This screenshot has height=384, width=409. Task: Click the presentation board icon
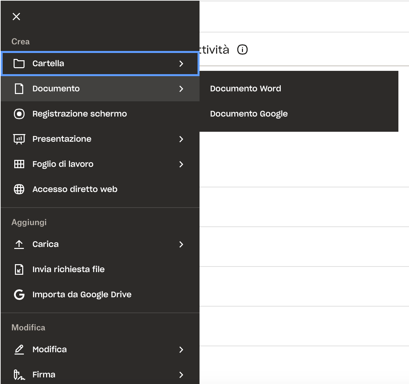pos(19,139)
